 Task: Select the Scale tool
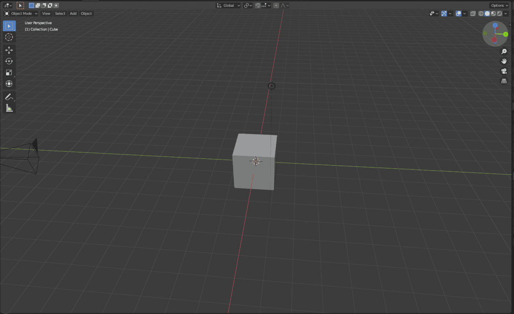click(9, 72)
